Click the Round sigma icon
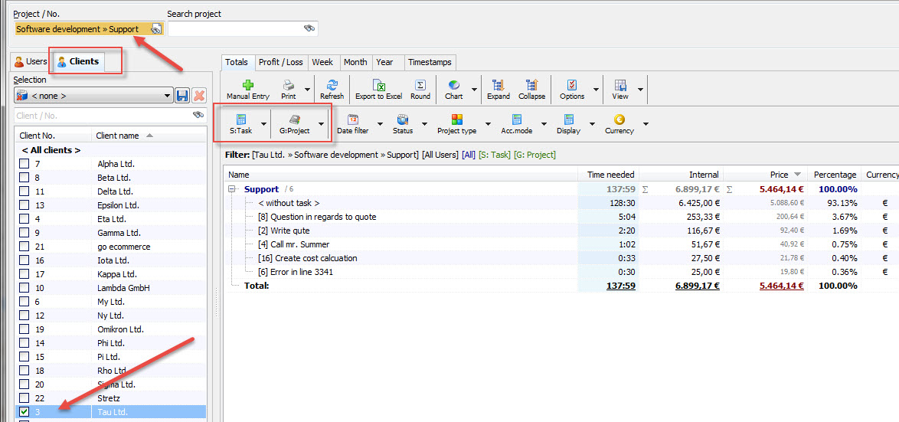This screenshot has width=899, height=422. [x=420, y=86]
